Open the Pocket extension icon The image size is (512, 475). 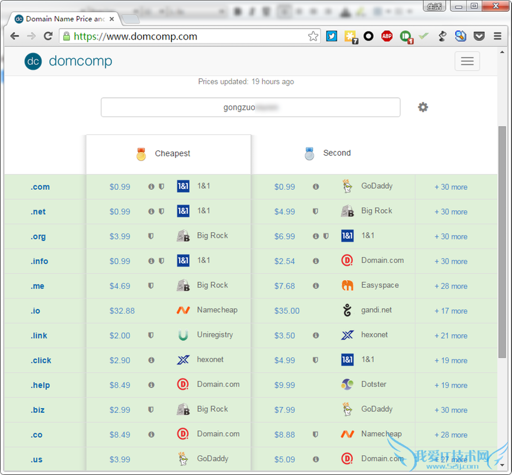(479, 36)
